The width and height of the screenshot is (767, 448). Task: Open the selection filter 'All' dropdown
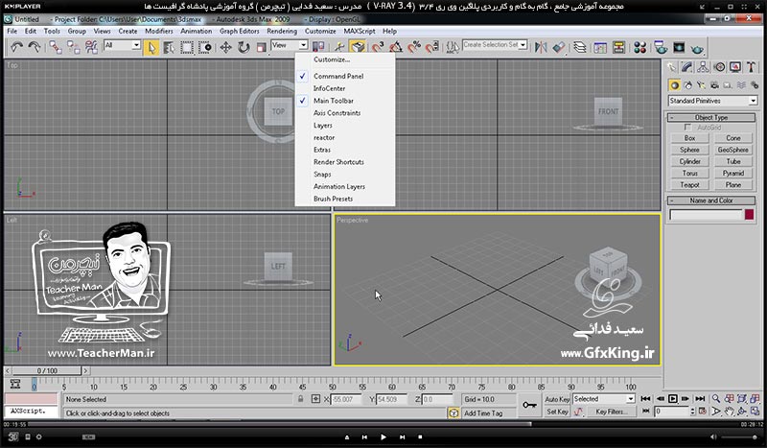pos(123,45)
